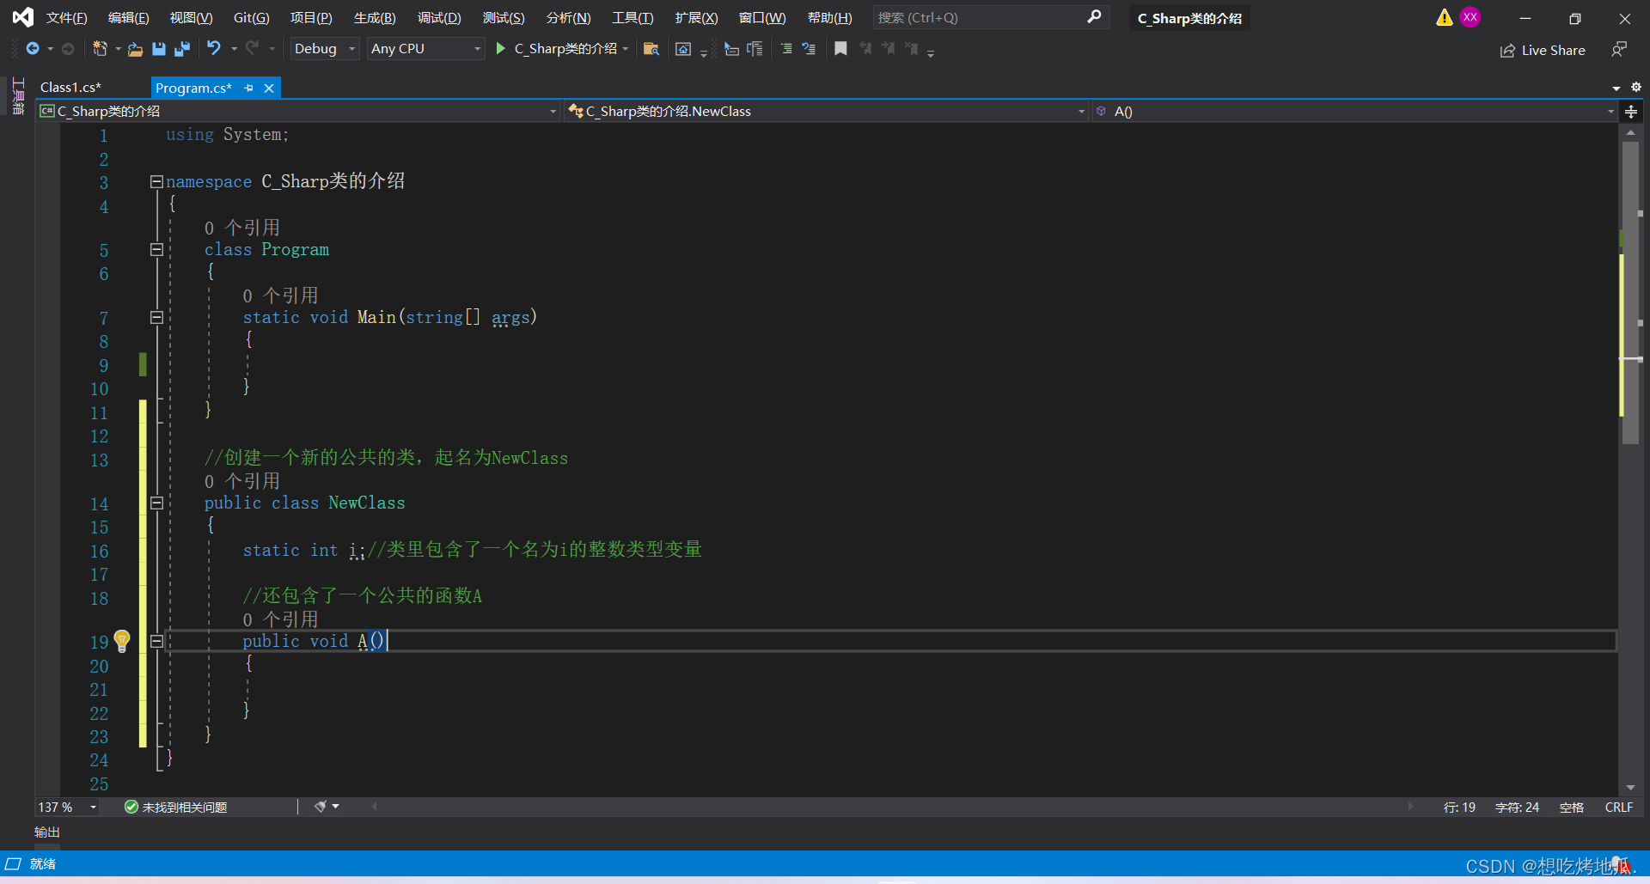Click the Navigate Backward arrow icon

click(33, 49)
